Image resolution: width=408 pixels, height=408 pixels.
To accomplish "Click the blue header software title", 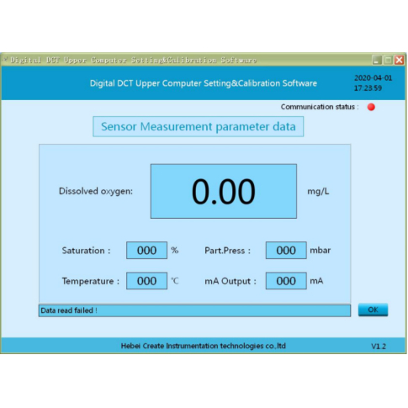I will pyautogui.click(x=204, y=83).
